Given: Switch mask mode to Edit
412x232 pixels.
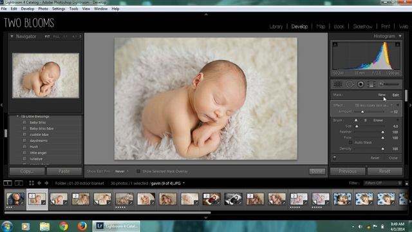Looking at the screenshot, I should coord(395,95).
